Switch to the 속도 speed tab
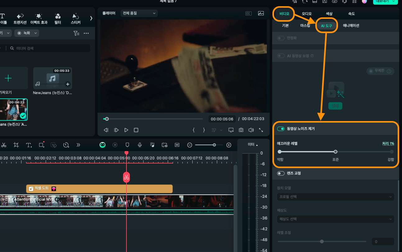The image size is (402, 252). pos(351,14)
